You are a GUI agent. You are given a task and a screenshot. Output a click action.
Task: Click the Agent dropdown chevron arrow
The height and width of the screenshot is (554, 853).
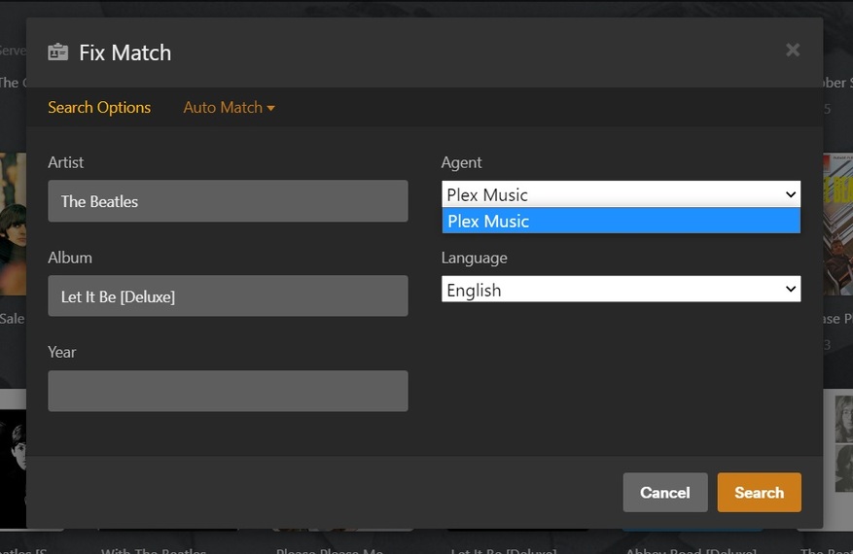point(791,194)
